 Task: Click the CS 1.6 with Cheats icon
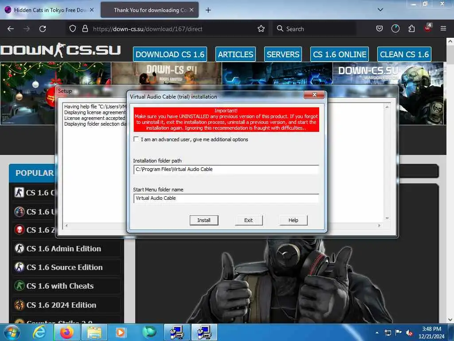pyautogui.click(x=20, y=286)
